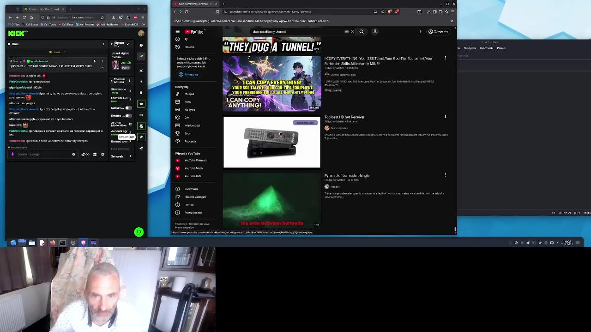The image size is (591, 332).
Task: Click the info icon in Kick right sidebar
Action: coord(141,45)
